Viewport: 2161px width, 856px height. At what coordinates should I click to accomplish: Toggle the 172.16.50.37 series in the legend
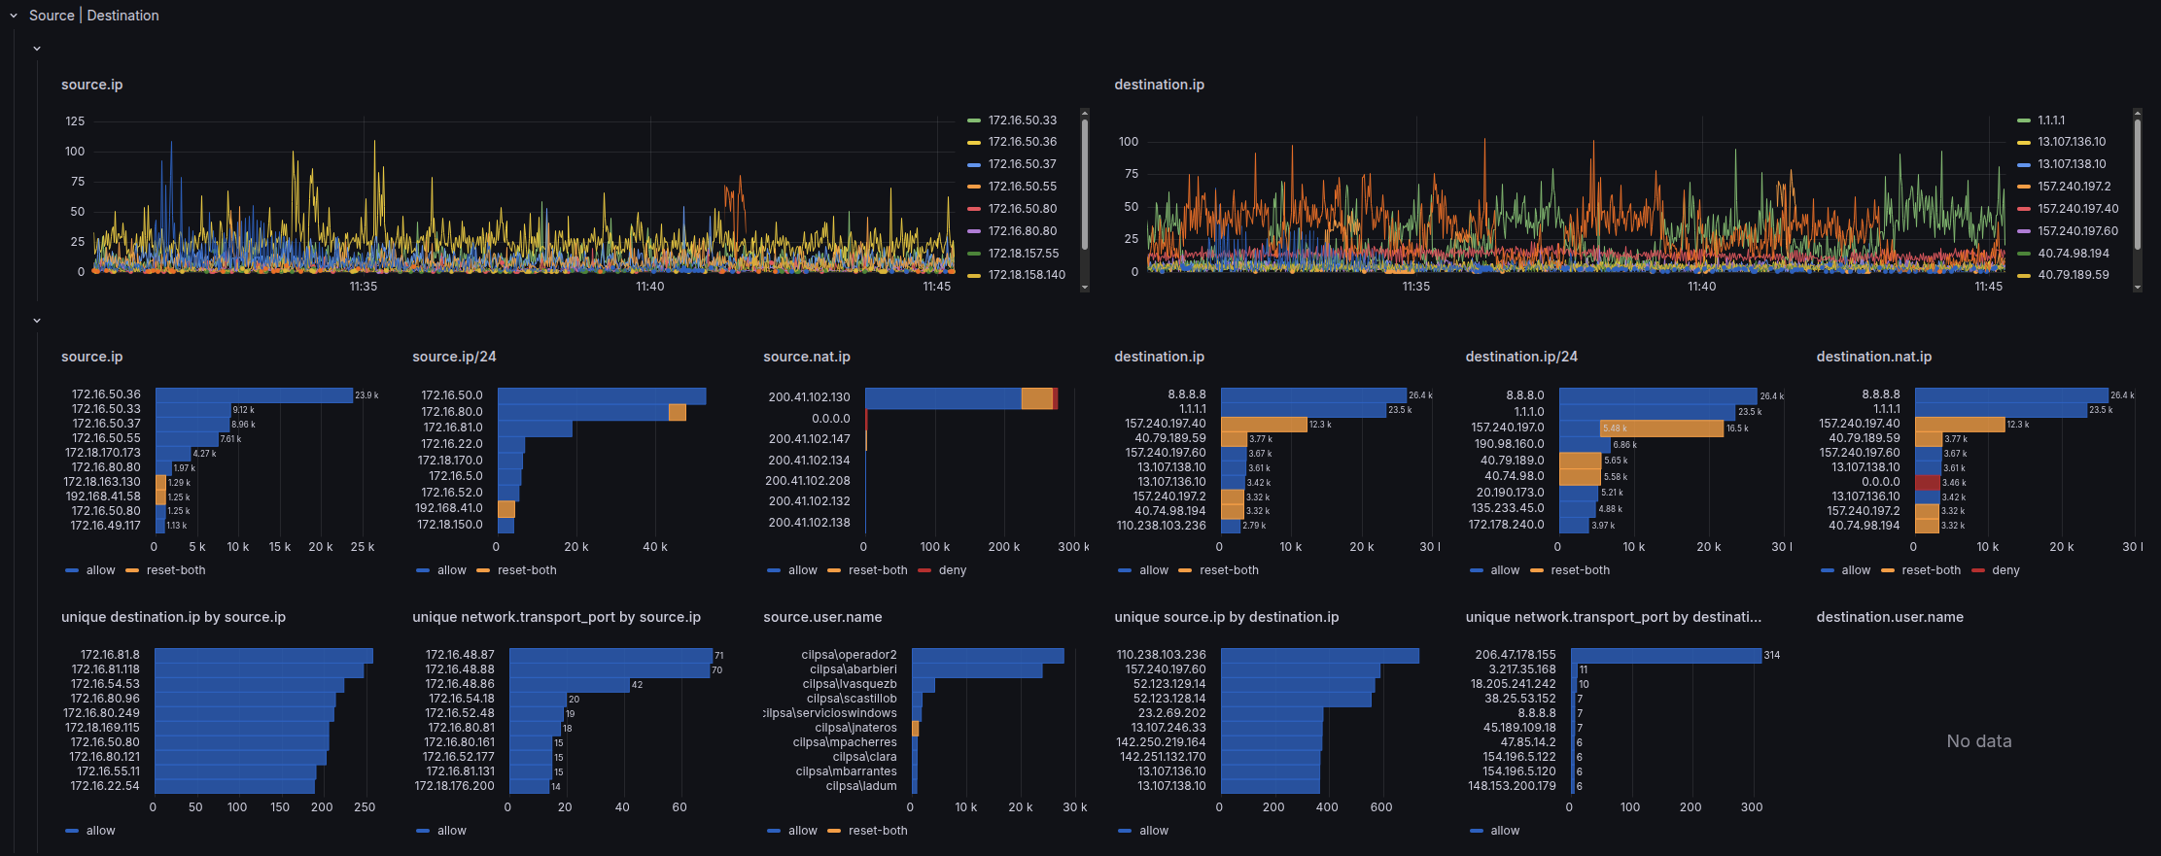point(1022,164)
